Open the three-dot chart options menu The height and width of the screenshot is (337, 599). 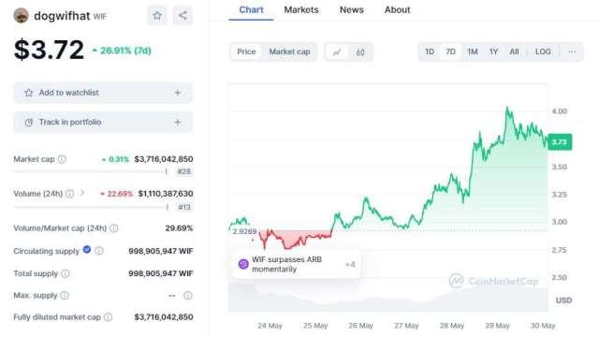(x=572, y=52)
